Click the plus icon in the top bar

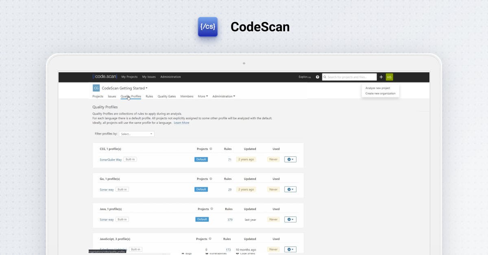(381, 77)
